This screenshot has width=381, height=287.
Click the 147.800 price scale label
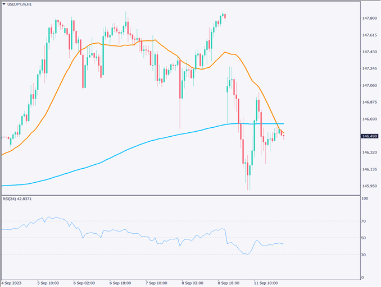pyautogui.click(x=369, y=18)
